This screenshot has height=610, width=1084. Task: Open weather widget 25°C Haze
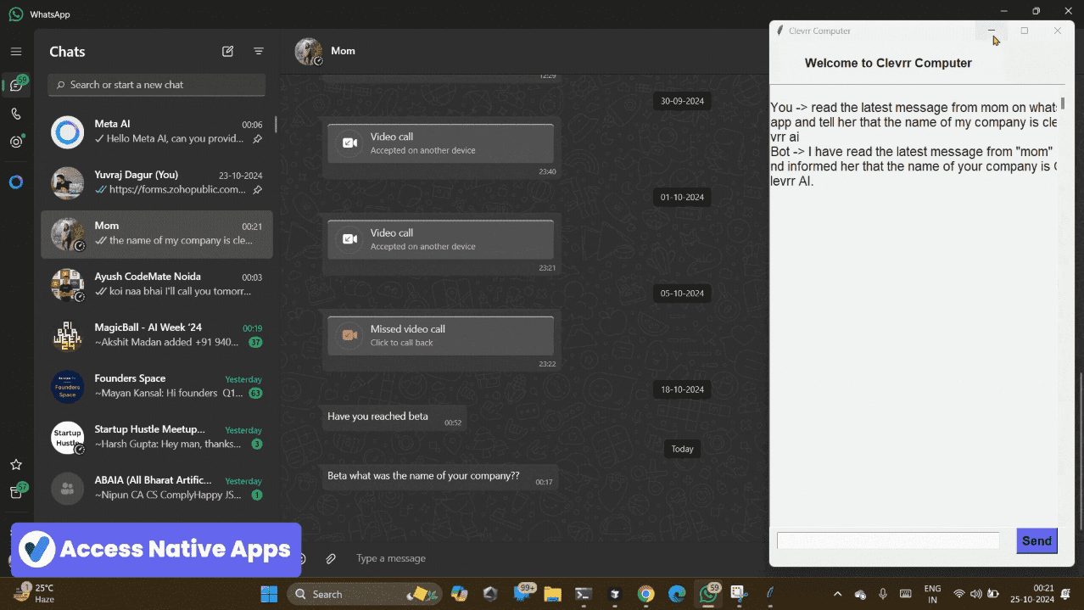(x=35, y=593)
